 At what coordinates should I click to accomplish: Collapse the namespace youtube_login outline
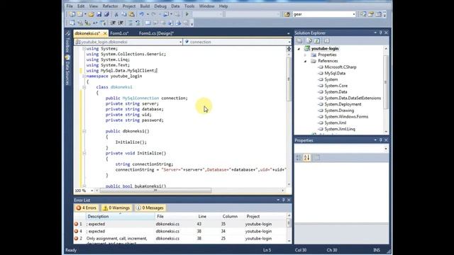coord(84,76)
